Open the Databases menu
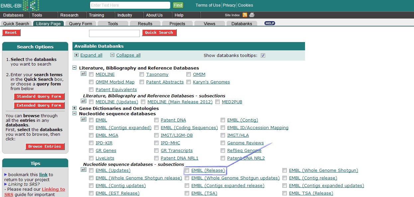This screenshot has height=197, width=414. tap(14, 15)
